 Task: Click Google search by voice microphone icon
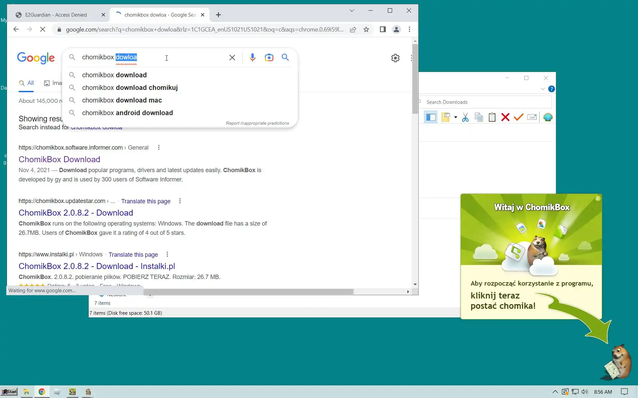[x=253, y=57]
